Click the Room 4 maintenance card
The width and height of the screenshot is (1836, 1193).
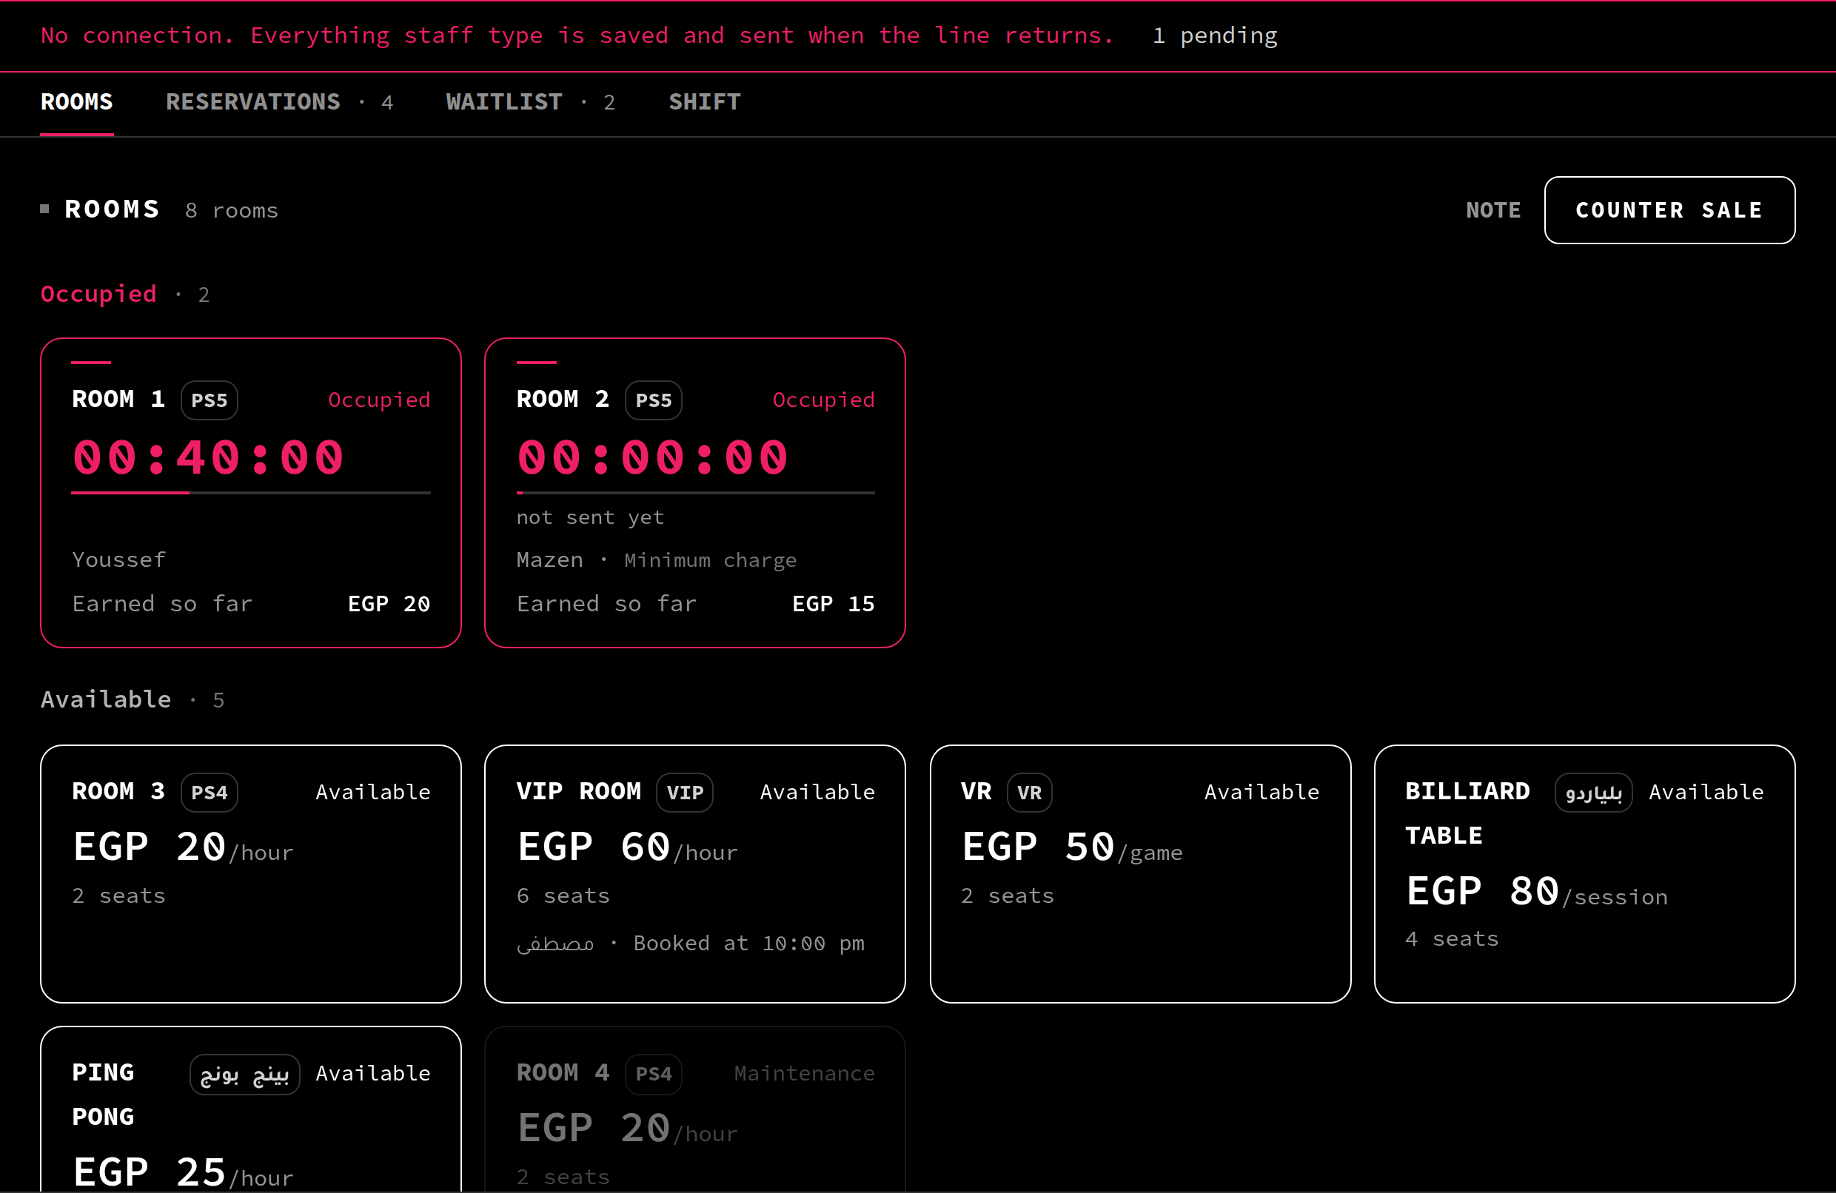click(x=695, y=1109)
